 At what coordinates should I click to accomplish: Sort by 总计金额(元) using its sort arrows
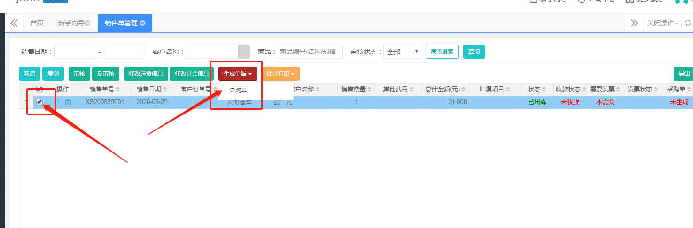(x=463, y=89)
